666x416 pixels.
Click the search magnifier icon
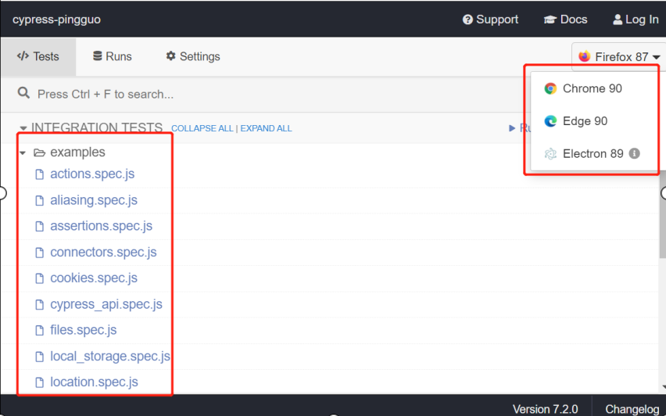pos(23,93)
